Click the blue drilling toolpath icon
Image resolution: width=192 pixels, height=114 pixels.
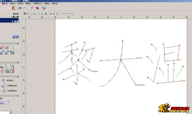point(12,67)
